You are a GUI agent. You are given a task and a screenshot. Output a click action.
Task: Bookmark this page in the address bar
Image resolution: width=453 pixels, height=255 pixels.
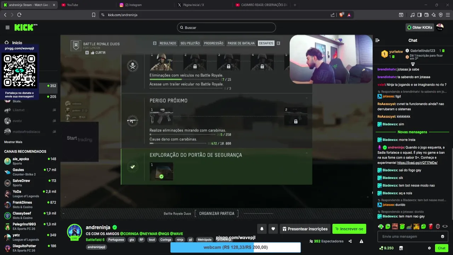pos(93,15)
